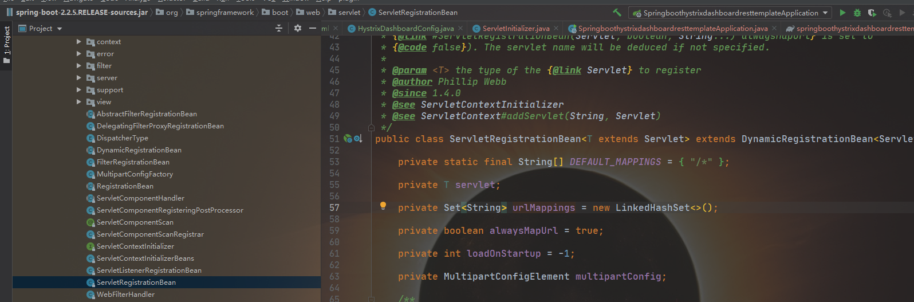Select ServletComponentHandler class
Image resolution: width=914 pixels, height=302 pixels.
140,198
